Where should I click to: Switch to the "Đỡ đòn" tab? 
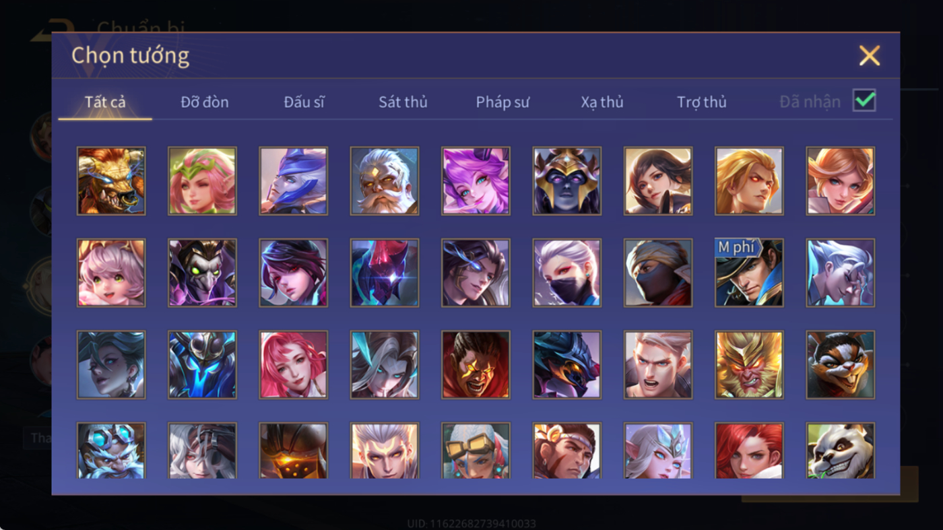point(205,102)
